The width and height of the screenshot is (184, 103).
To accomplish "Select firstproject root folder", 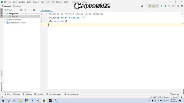I will pos(13,14).
